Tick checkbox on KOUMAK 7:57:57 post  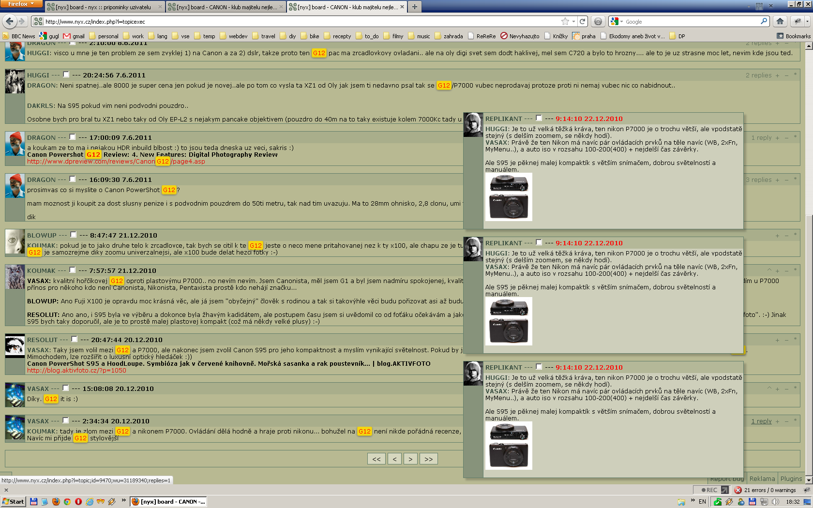pyautogui.click(x=73, y=270)
